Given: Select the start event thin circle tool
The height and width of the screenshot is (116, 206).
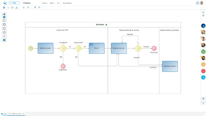Looking at the screenshot, I should [4, 21].
